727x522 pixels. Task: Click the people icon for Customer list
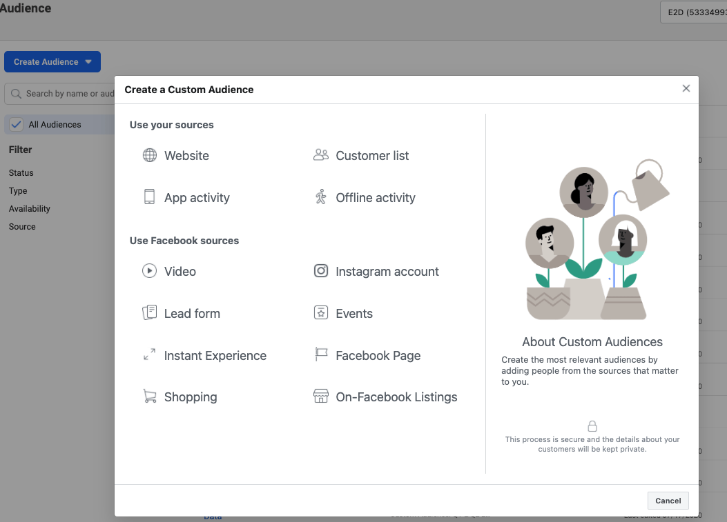click(x=321, y=154)
